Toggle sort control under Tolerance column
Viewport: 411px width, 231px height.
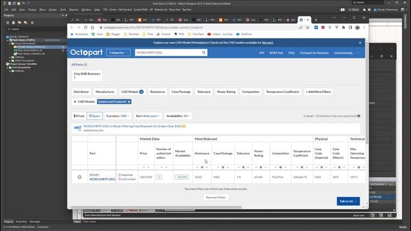[243, 167]
